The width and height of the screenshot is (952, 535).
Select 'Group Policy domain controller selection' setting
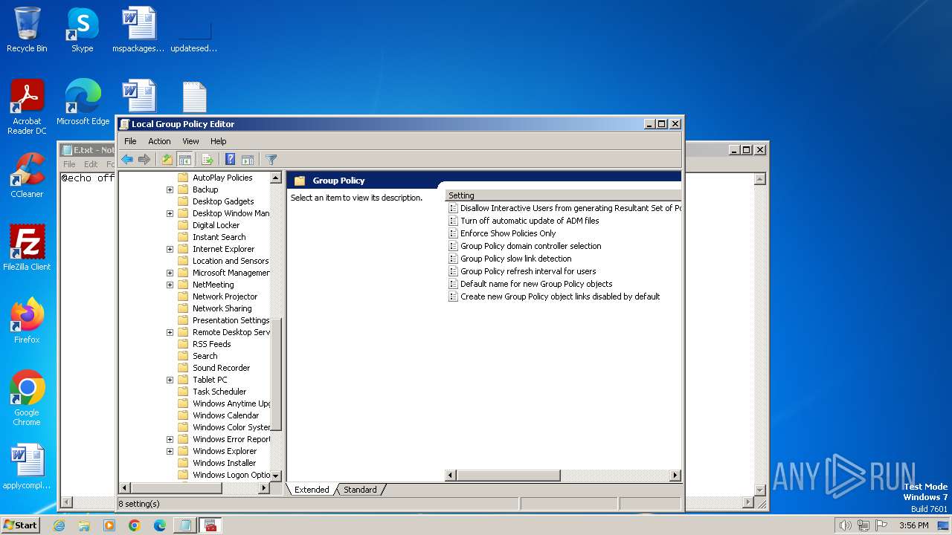coord(531,246)
